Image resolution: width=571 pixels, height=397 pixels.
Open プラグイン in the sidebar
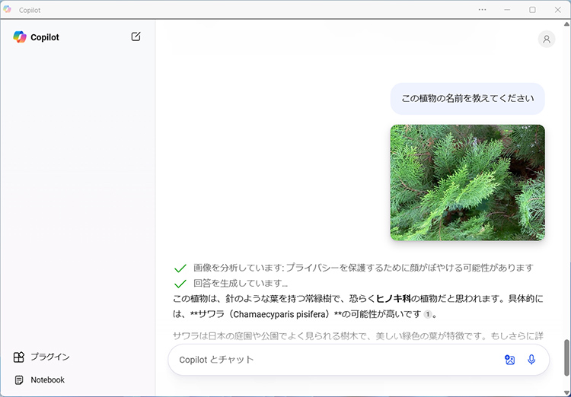click(50, 357)
